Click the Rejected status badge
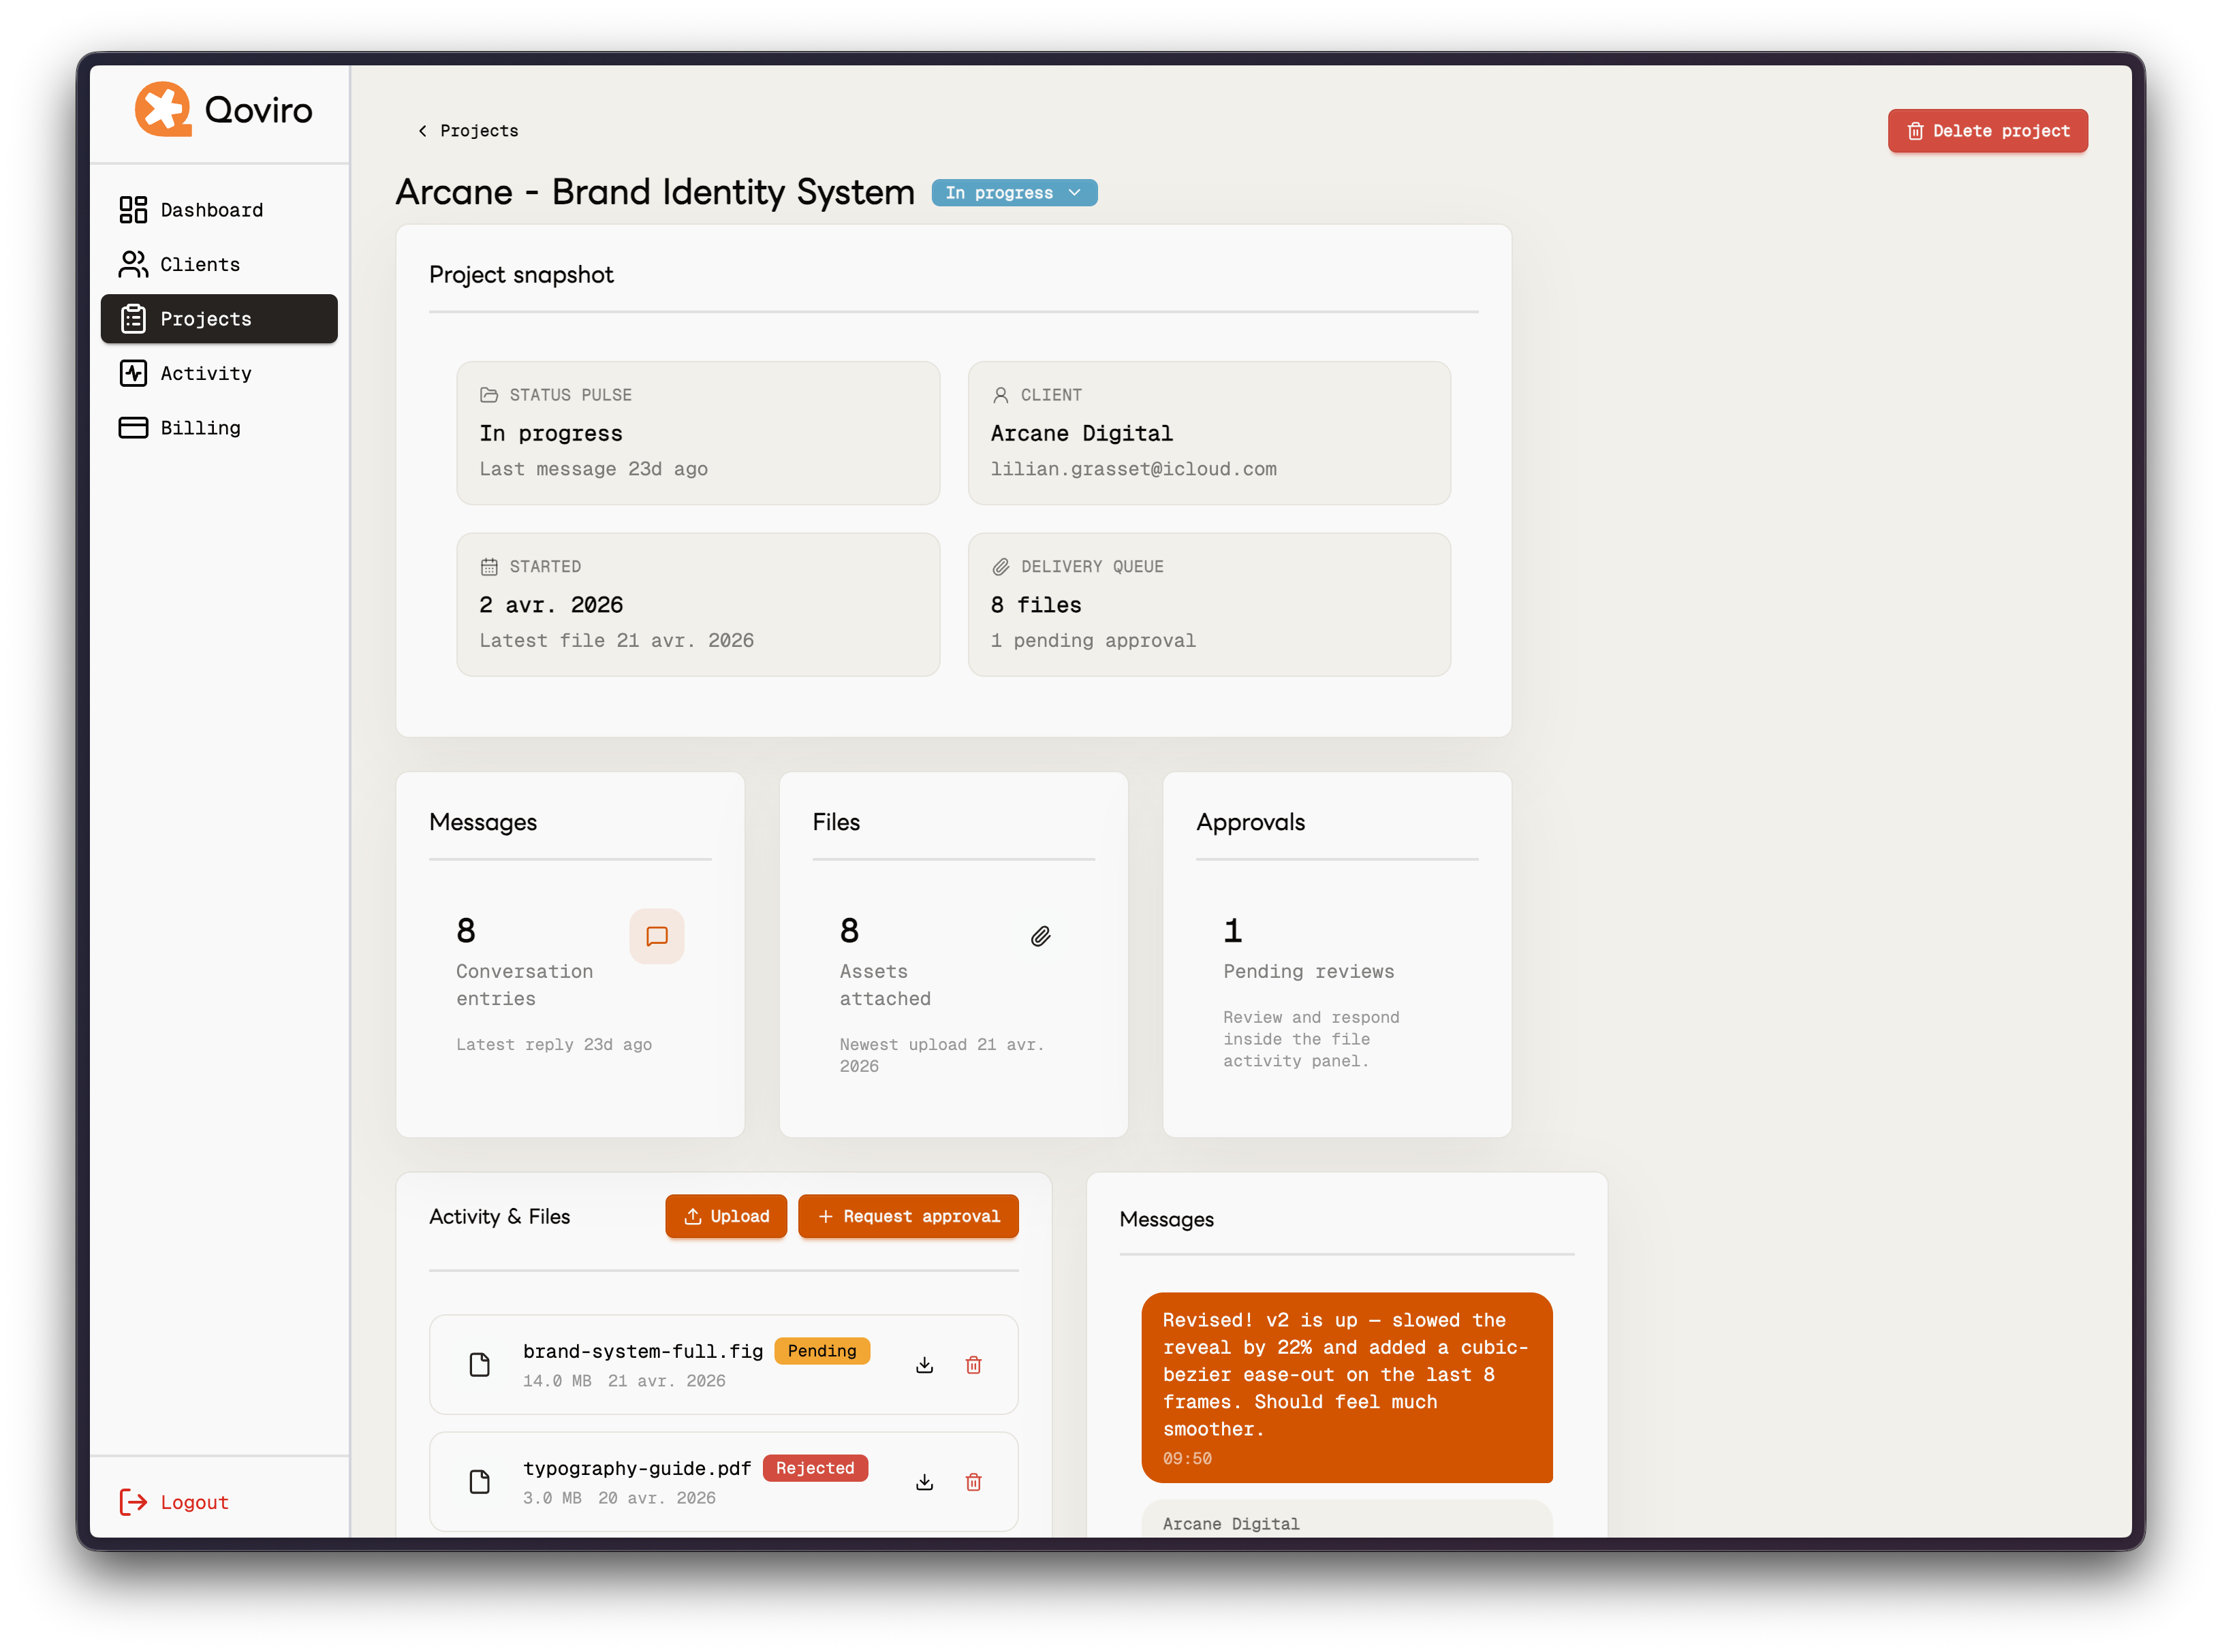This screenshot has height=1652, width=2222. [x=815, y=1468]
